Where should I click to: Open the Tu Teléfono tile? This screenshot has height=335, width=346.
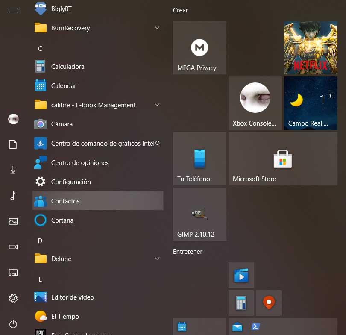click(199, 159)
